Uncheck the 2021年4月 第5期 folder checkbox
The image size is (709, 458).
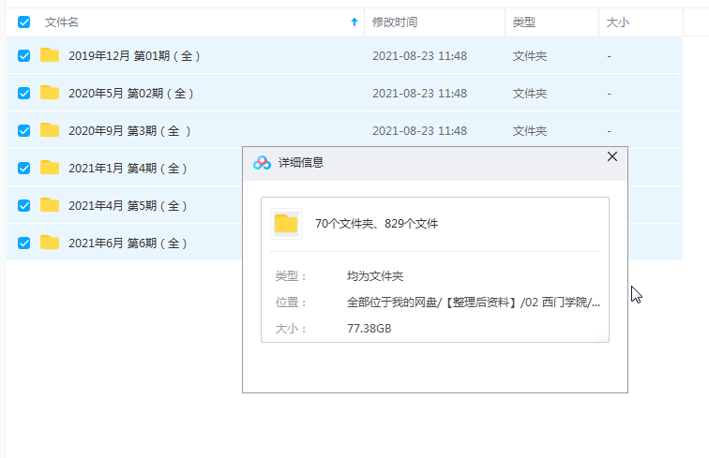coord(24,205)
